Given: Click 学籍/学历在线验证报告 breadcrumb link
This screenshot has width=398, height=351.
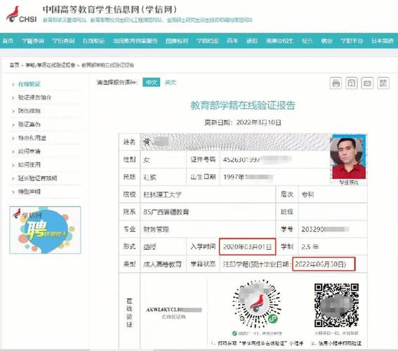Looking at the screenshot, I should click(x=51, y=65).
